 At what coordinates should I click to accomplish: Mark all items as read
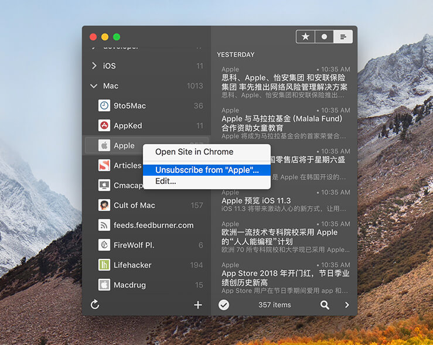pos(224,305)
